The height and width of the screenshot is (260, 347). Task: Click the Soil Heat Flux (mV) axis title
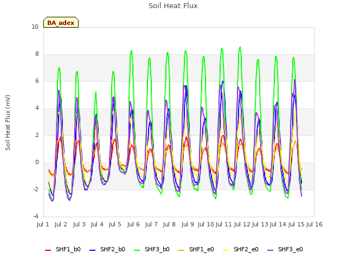tap(8, 122)
